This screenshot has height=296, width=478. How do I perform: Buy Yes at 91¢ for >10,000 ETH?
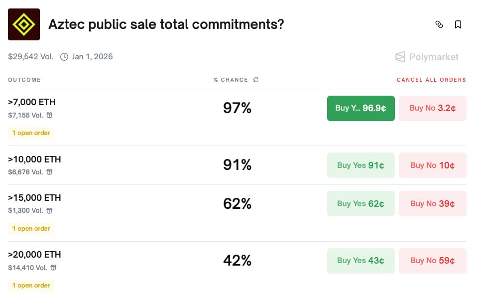360,165
